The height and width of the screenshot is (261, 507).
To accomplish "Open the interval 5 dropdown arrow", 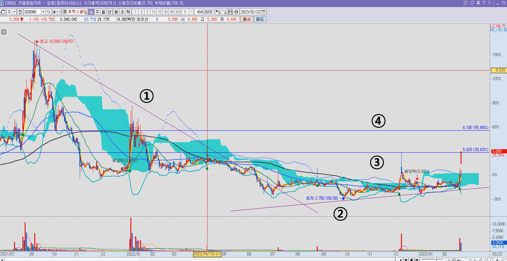I will (191, 12).
